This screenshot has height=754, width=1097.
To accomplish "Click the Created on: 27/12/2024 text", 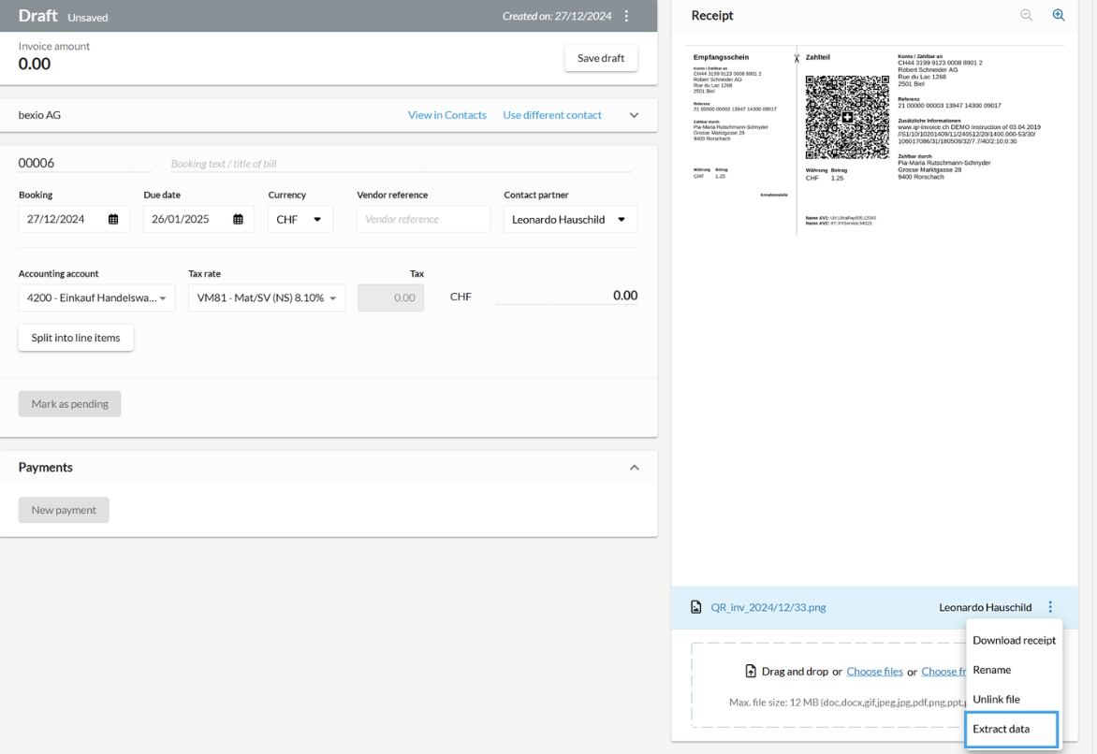I will pyautogui.click(x=557, y=16).
